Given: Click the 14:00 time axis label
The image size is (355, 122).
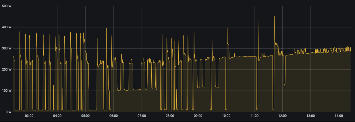Looking at the screenshot, I should [x=339, y=116].
